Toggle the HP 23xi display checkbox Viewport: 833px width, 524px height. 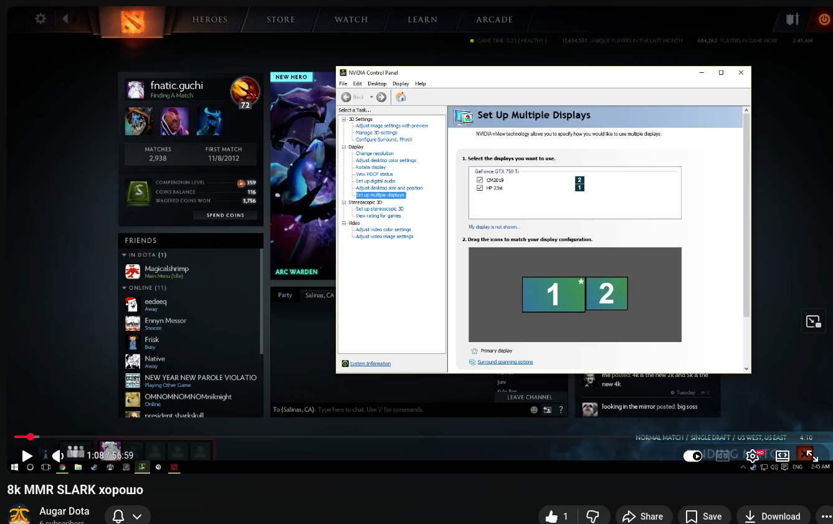tap(480, 188)
